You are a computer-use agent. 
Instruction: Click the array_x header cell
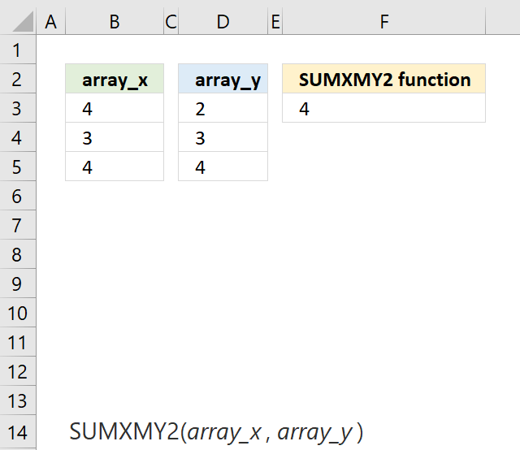coord(115,79)
